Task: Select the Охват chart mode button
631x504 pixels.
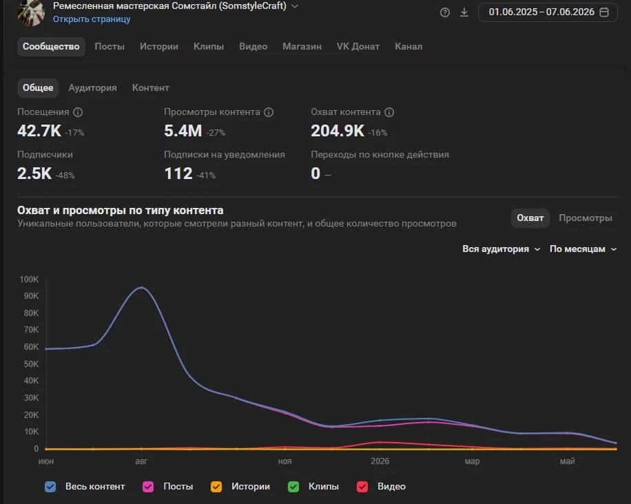Action: pyautogui.click(x=530, y=218)
